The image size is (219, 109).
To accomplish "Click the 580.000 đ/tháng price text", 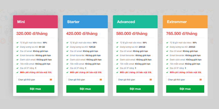I will (132, 34).
